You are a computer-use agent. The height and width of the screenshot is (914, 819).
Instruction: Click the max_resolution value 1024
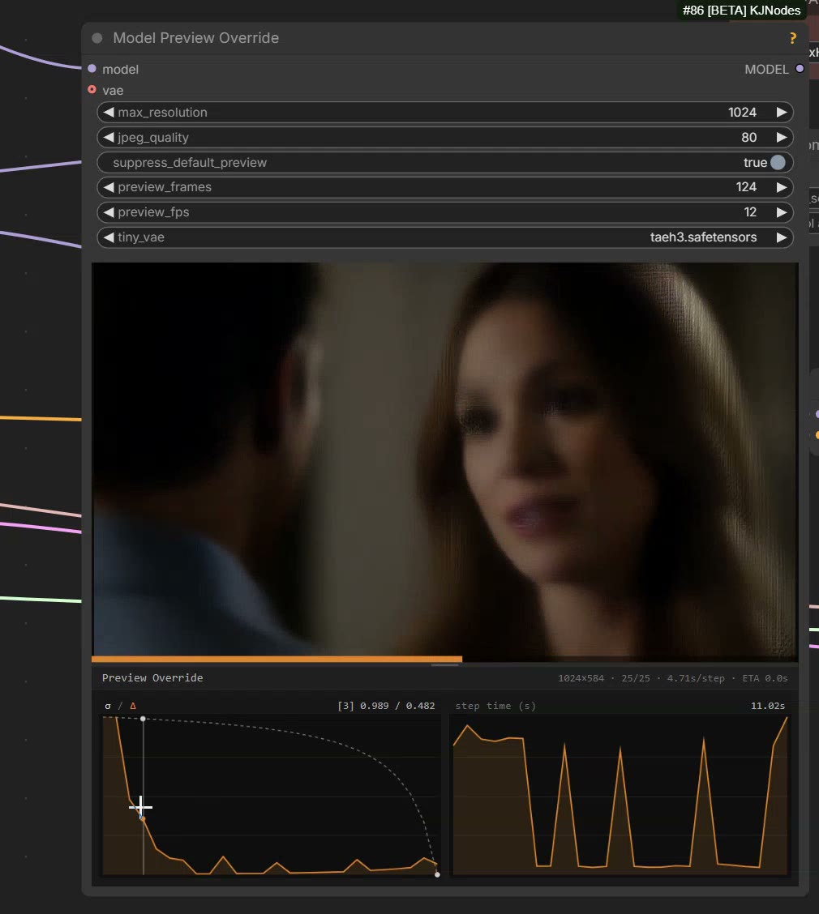742,112
